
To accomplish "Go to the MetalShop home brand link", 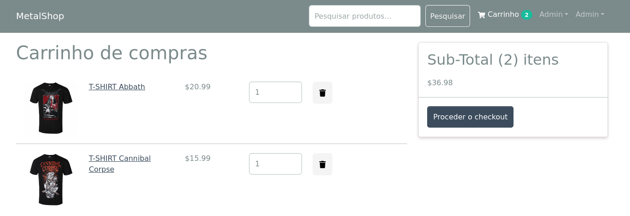I will pyautogui.click(x=40, y=16).
